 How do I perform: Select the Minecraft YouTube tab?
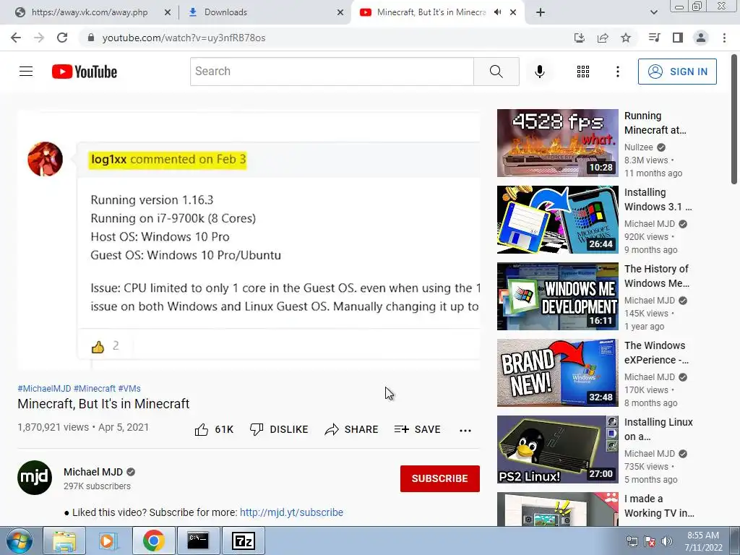pyautogui.click(x=431, y=12)
